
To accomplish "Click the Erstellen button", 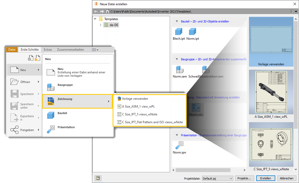I will (265, 178).
